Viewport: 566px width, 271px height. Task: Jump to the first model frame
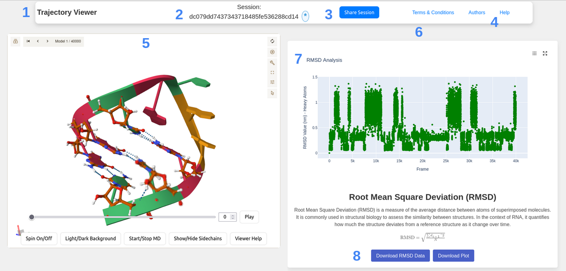point(28,41)
